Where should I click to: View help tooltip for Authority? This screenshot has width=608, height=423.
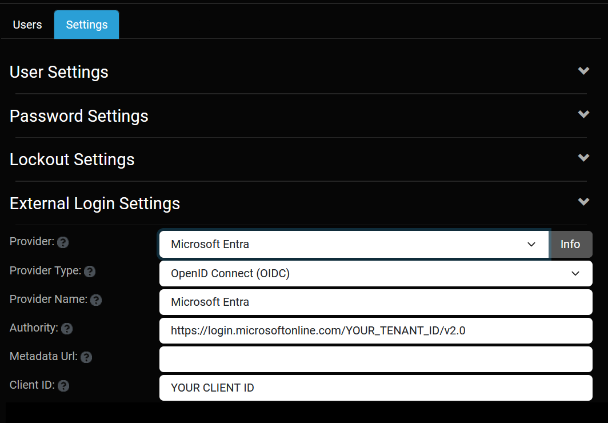coord(67,329)
